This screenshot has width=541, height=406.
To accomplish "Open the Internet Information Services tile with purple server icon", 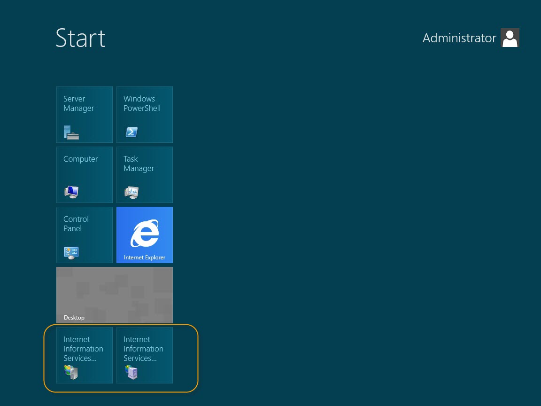I will point(145,355).
